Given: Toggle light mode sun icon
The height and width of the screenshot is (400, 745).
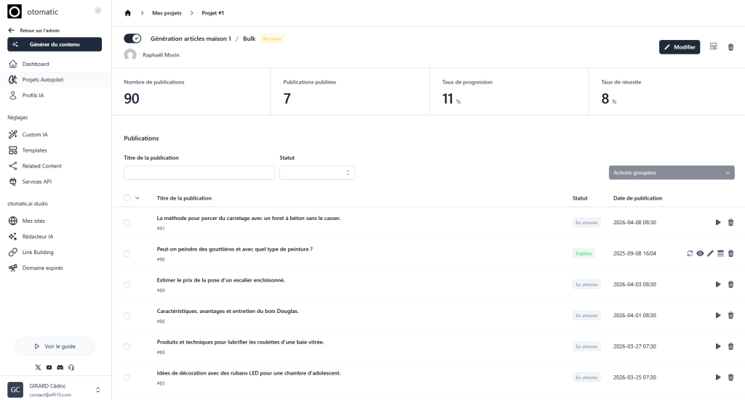Looking at the screenshot, I should pos(98,11).
